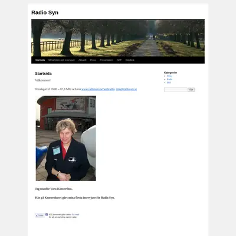Open the Gästbok menu item
The width and height of the screenshot is (236, 236).
(x=130, y=60)
